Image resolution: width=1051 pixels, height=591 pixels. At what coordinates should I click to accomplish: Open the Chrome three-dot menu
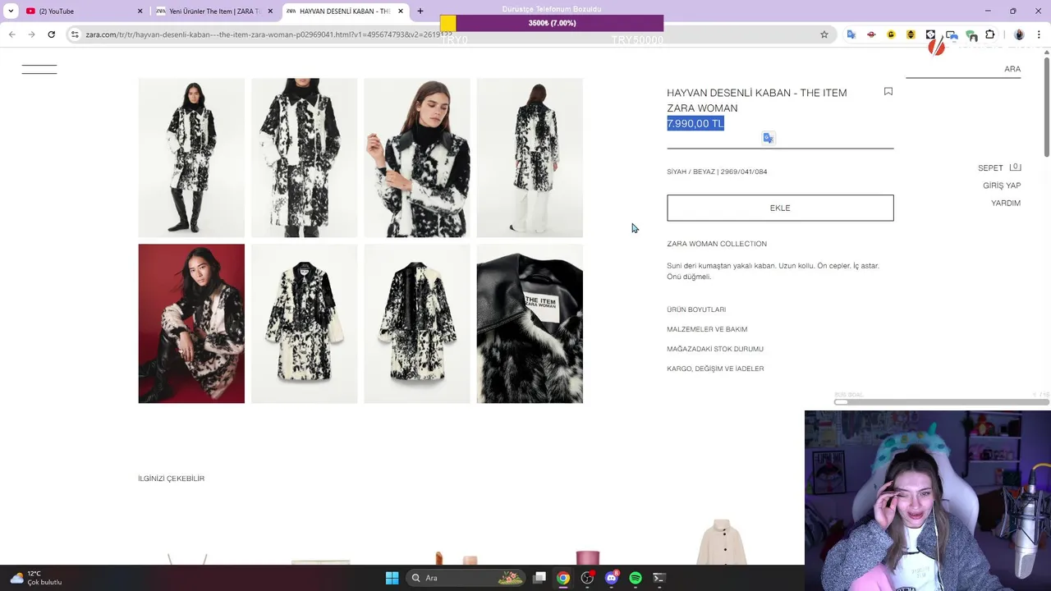[x=1040, y=34]
